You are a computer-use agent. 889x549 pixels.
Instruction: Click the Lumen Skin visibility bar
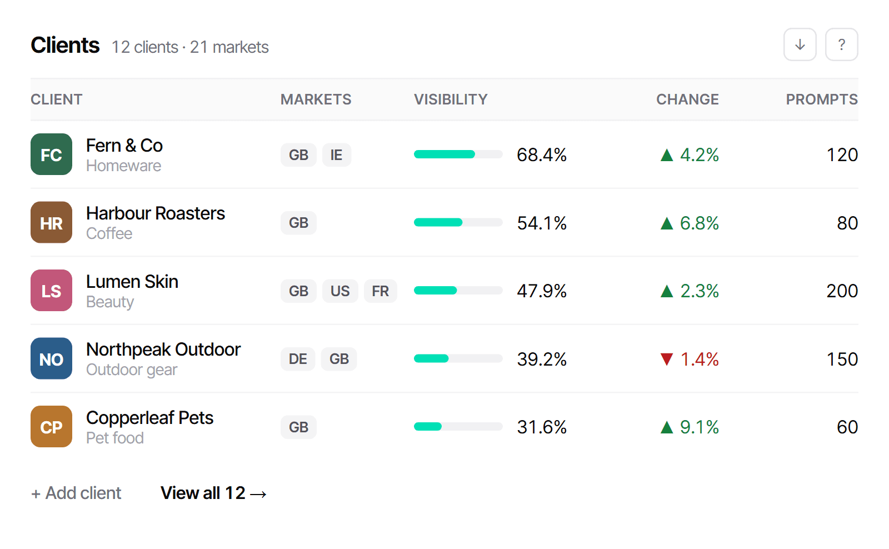pyautogui.click(x=458, y=291)
